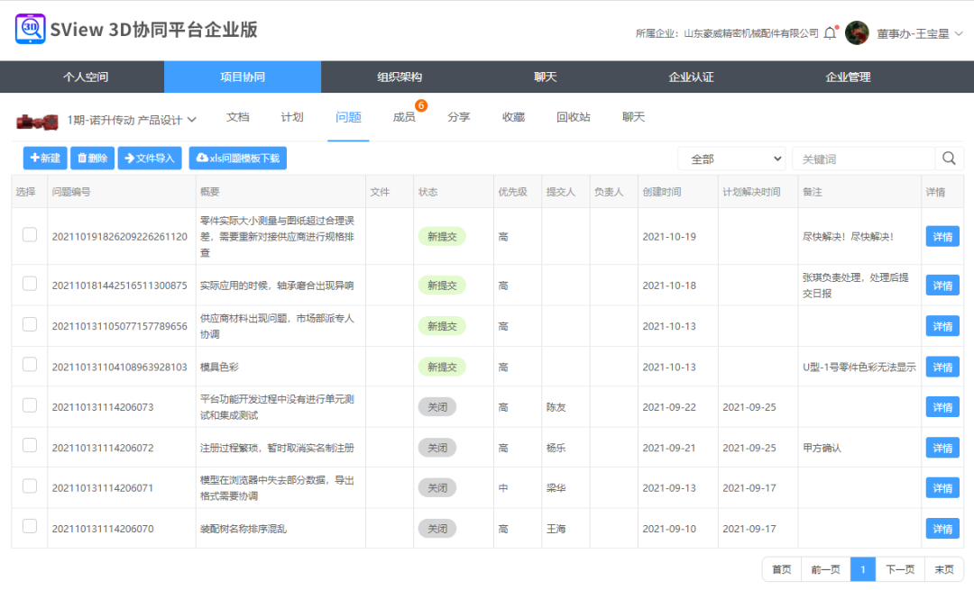Viewport: 974px width, 590px height.
Task: Toggle the select-all checkbox in table header
Action: point(29,190)
